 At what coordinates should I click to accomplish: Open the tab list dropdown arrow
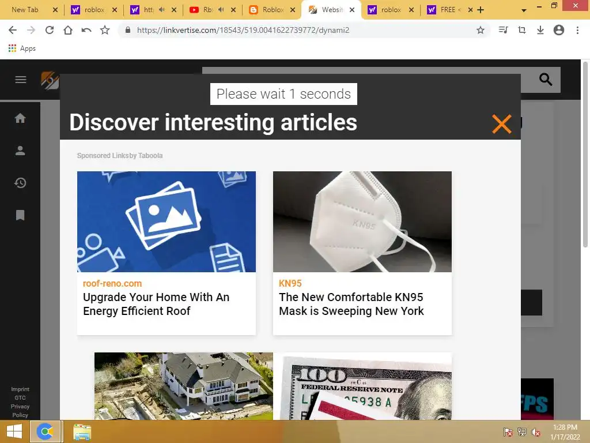pos(524,10)
